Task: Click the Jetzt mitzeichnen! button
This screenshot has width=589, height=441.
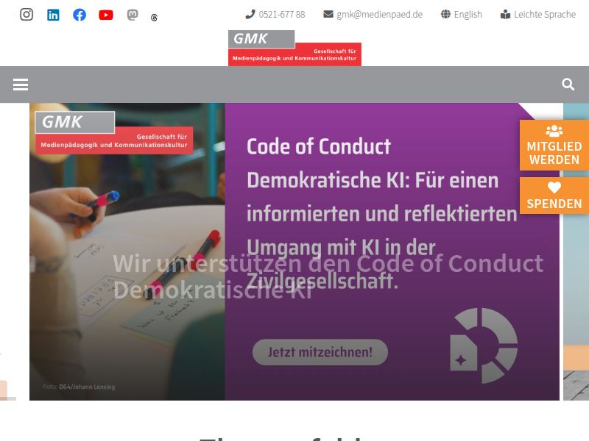Action: click(x=320, y=352)
